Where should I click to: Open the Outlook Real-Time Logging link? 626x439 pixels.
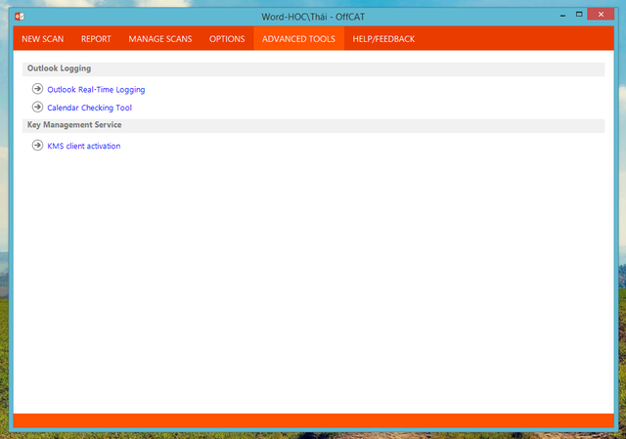click(96, 90)
